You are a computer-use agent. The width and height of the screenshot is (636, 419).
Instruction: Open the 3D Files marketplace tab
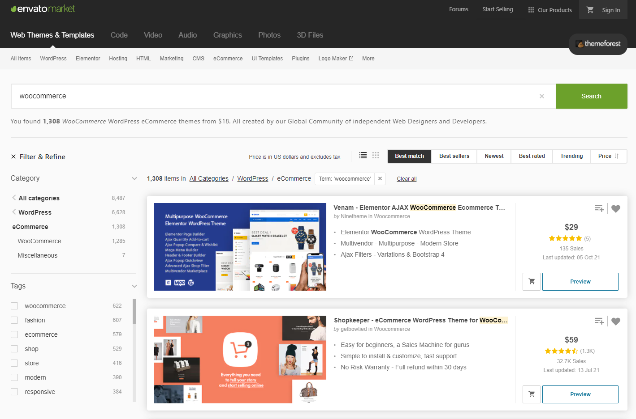click(x=310, y=35)
